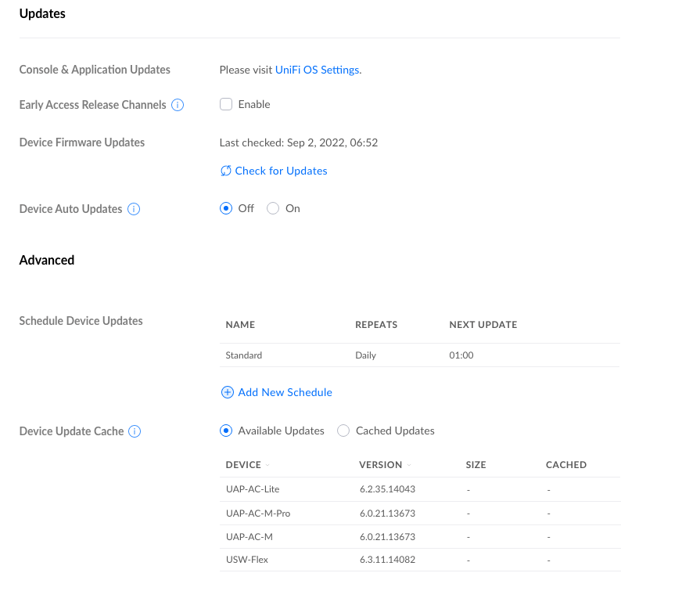Sort by the VERSION column arrow

(409, 465)
